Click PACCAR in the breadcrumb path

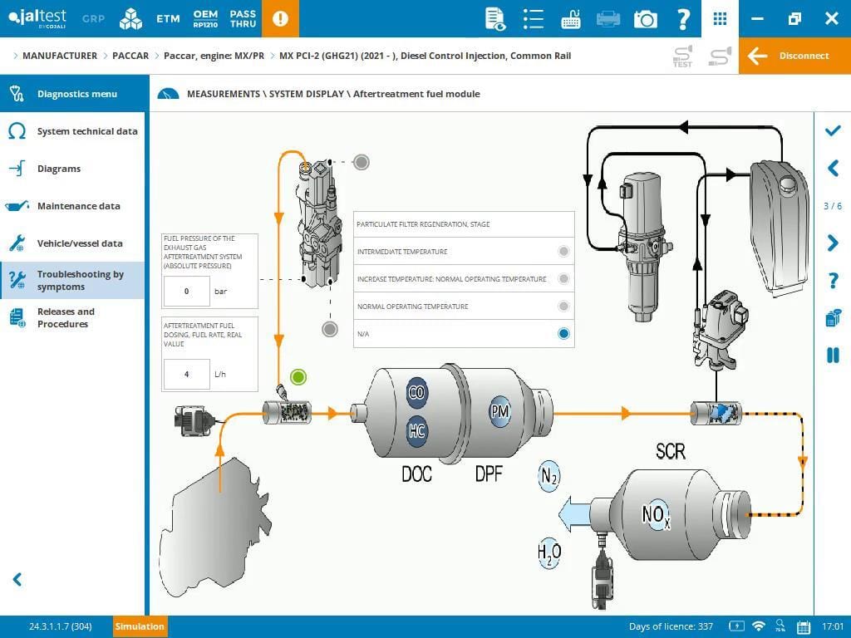coord(130,56)
